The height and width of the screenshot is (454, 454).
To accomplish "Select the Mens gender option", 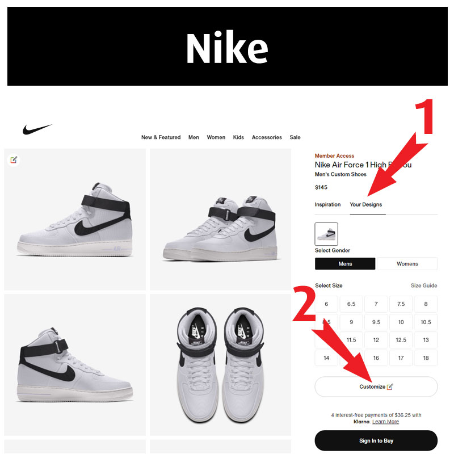I will (345, 264).
